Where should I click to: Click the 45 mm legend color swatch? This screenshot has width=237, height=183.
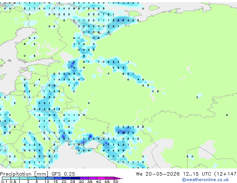(x=110, y=178)
